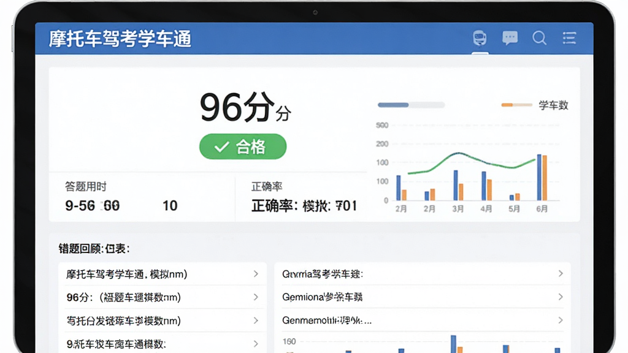Viewport: 628px width, 353px height.
Task: Open the list row starting with "96分:"
Action: pos(163,297)
